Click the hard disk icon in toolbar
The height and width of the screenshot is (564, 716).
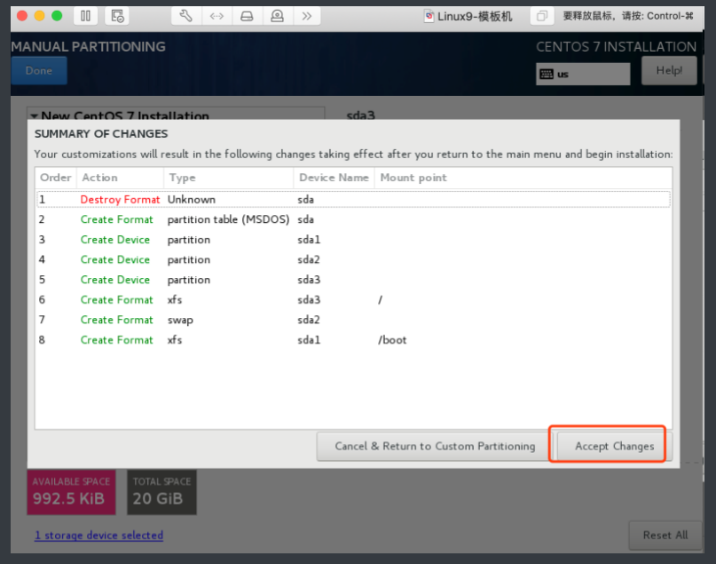tap(247, 16)
